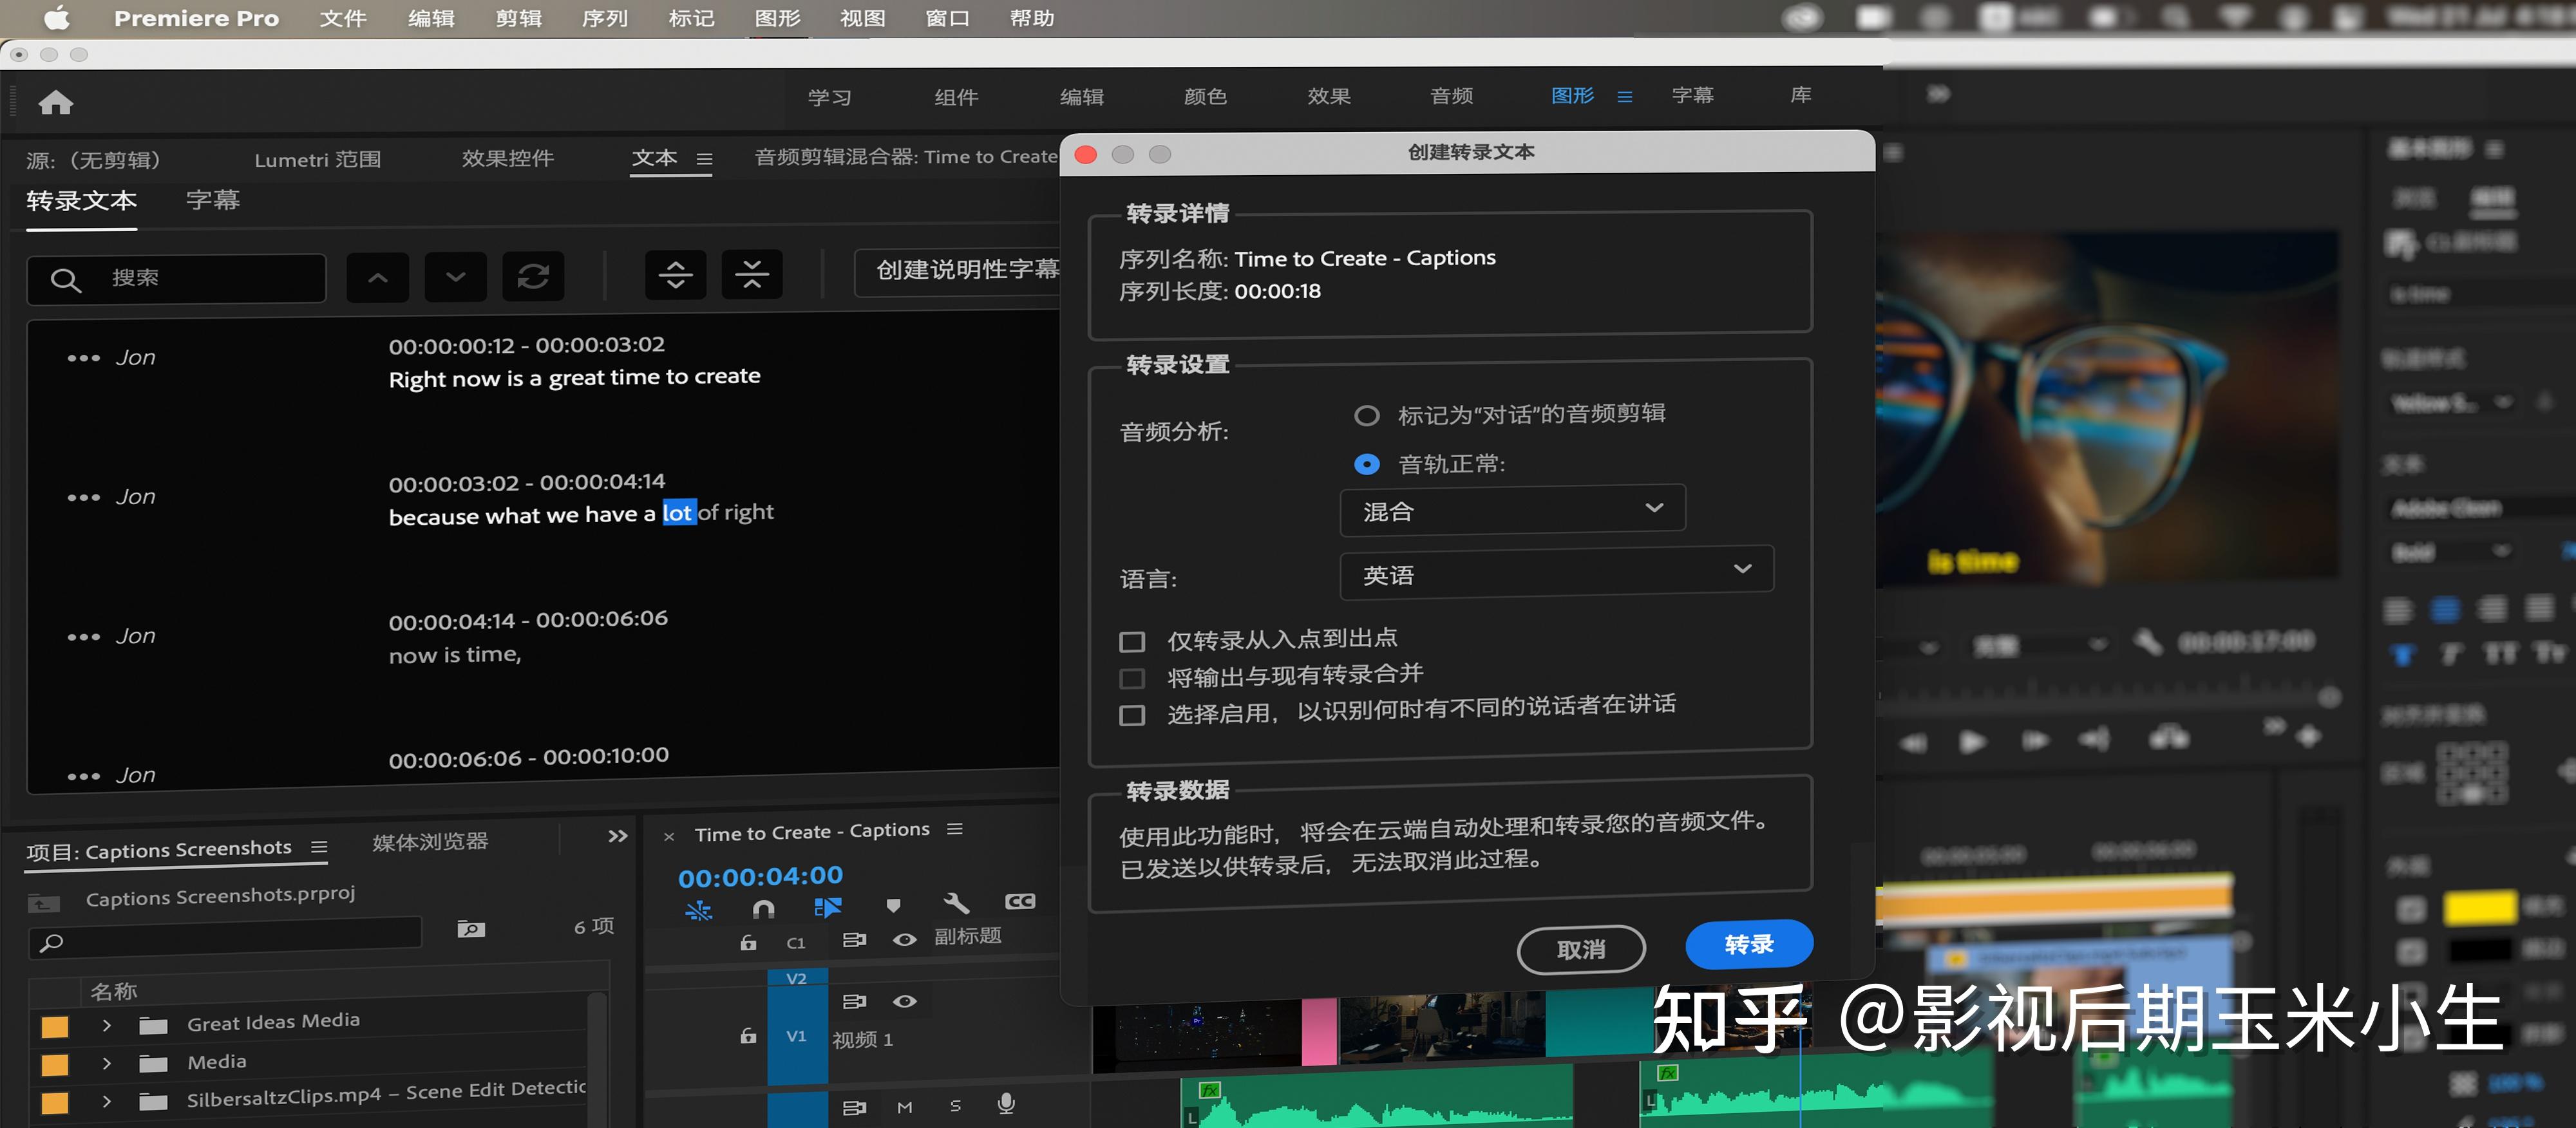Screen dimensions: 2576x1128
Task: Show hidden panel tabs with double-chevron
Action: [x=618, y=836]
